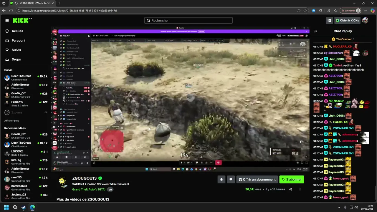Expand followed list with Afficher plus
Viewport: 377px width, 212px height.
11,121
